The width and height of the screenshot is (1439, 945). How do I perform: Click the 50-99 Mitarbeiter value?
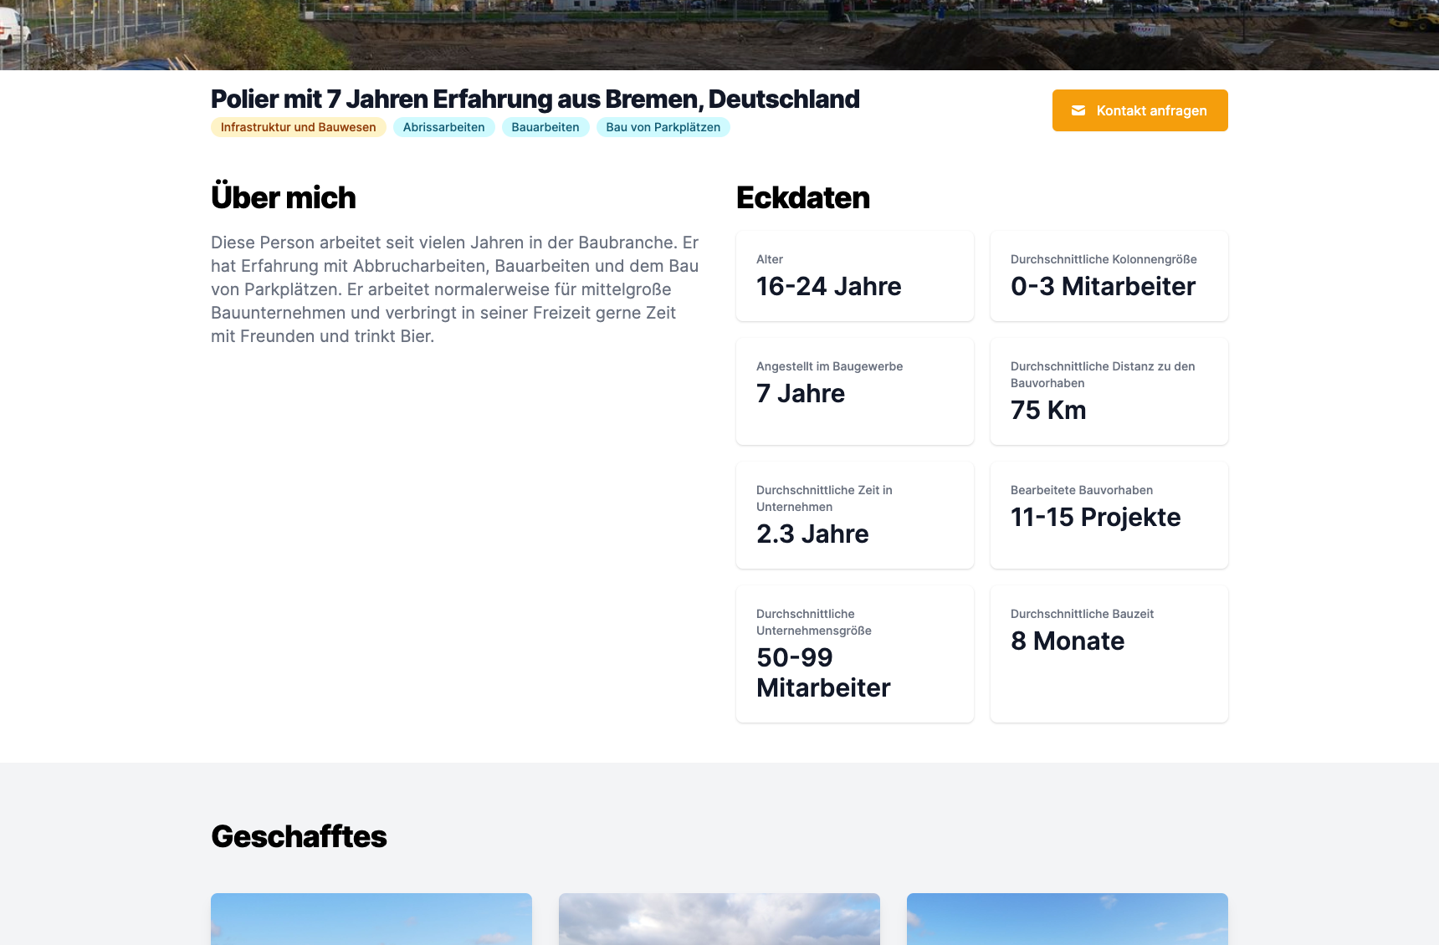[x=823, y=672]
